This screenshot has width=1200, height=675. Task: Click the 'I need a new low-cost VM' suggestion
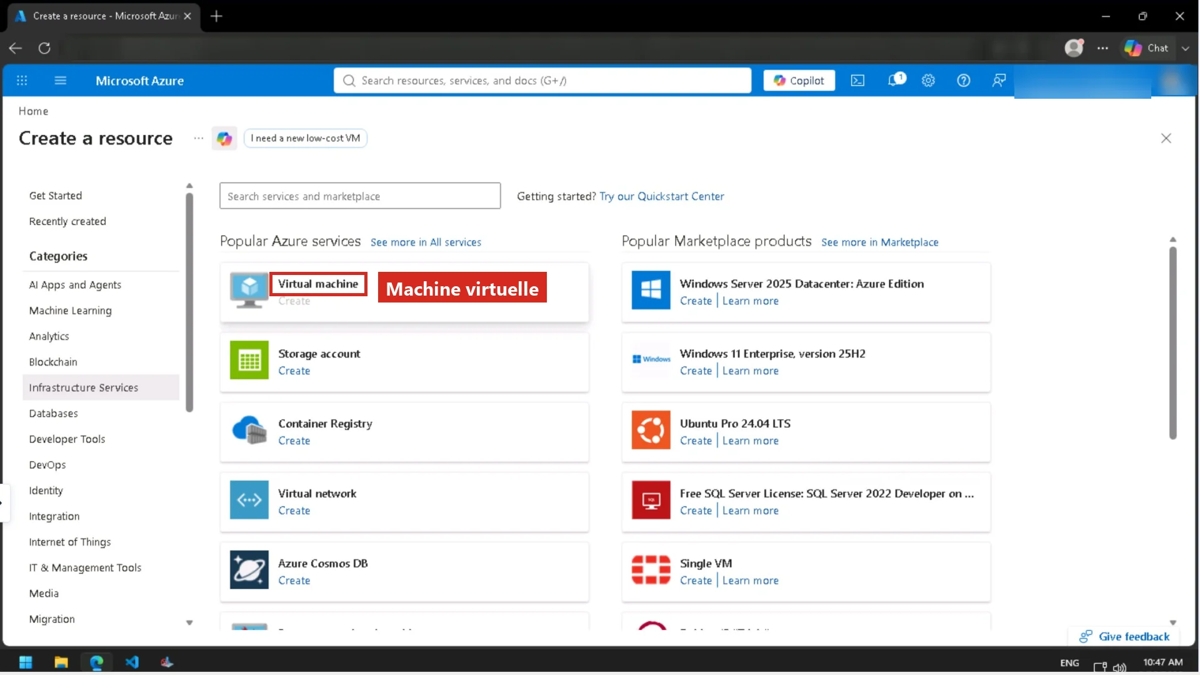coord(305,138)
